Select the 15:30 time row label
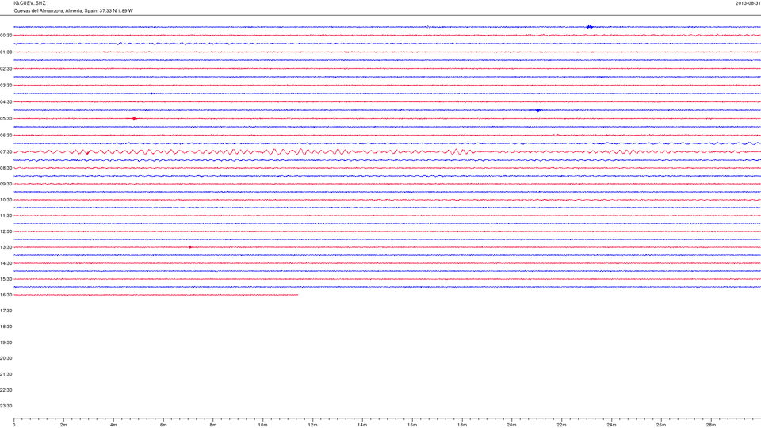761x428 pixels. 6,279
